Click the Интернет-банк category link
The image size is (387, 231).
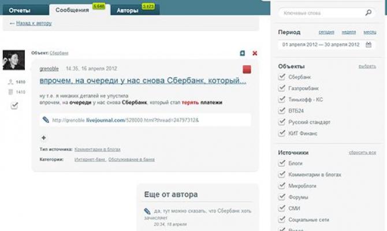click(x=90, y=159)
